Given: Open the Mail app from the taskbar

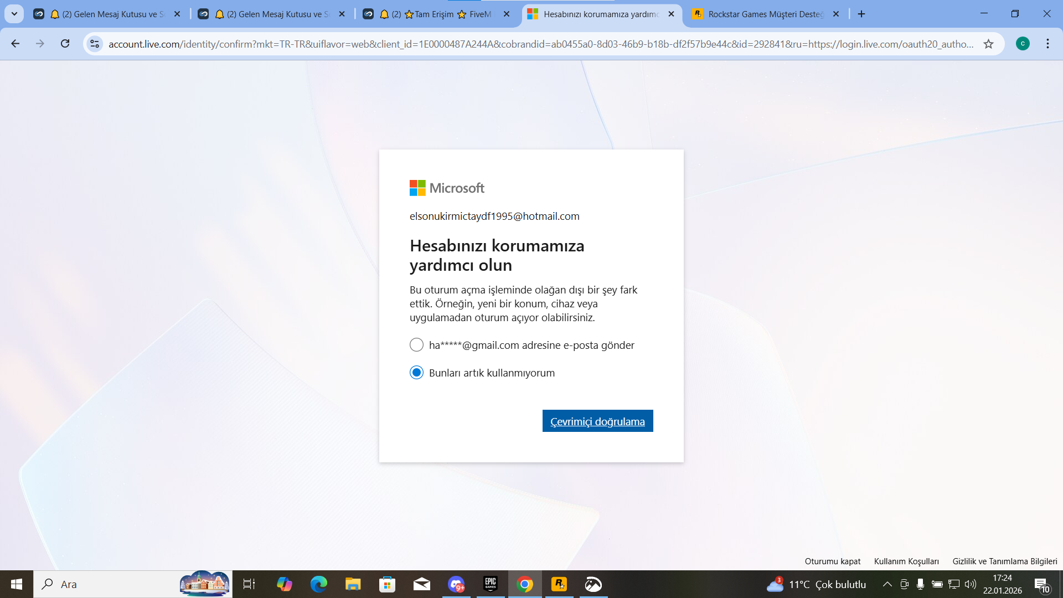Looking at the screenshot, I should [422, 584].
